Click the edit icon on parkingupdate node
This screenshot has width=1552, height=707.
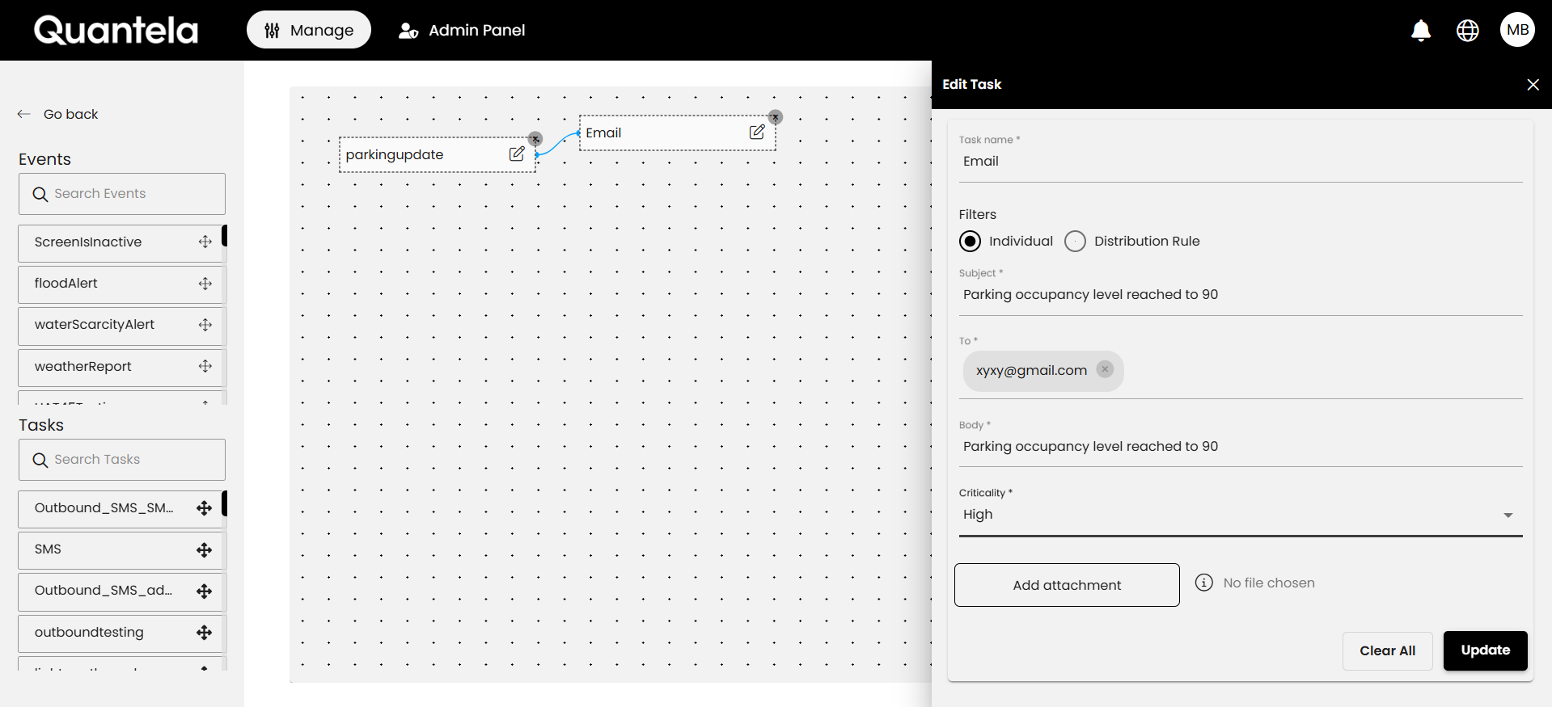(517, 154)
